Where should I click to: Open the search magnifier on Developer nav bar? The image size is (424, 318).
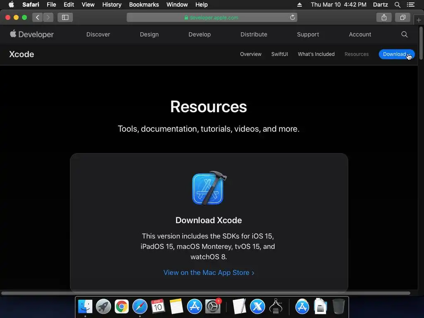click(x=404, y=34)
